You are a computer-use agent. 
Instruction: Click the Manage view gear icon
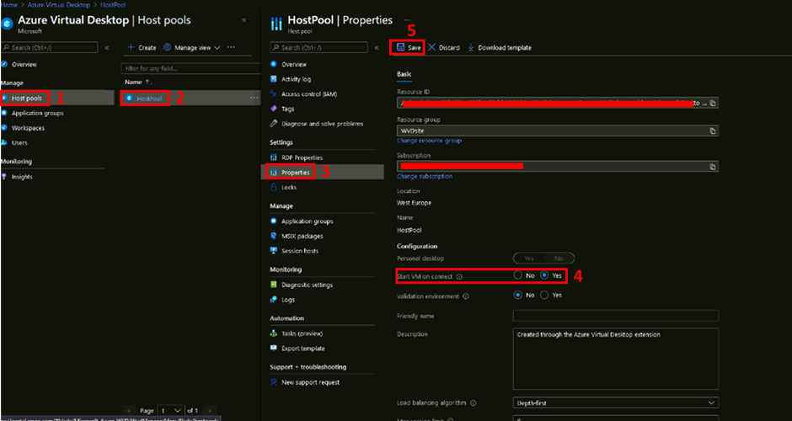[167, 47]
